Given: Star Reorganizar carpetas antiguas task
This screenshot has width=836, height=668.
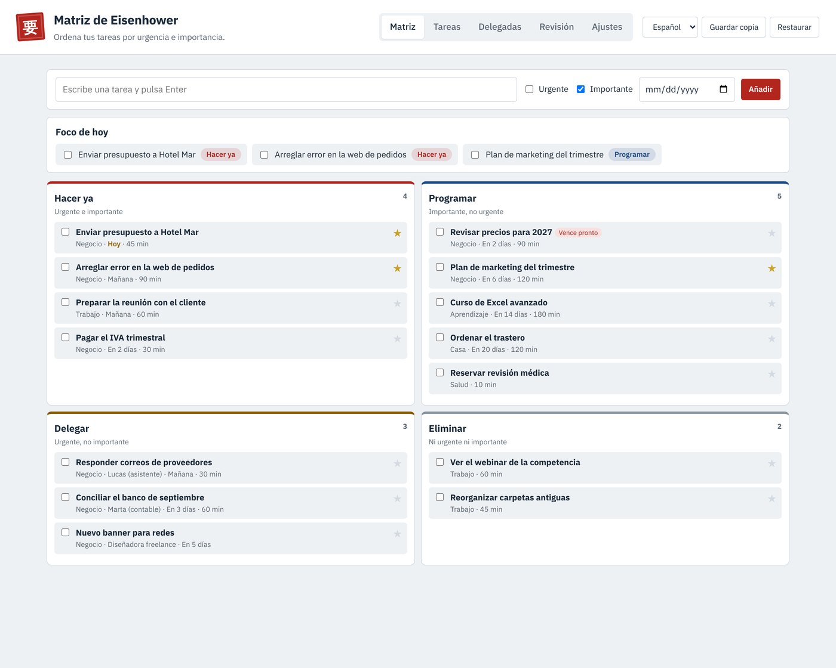Looking at the screenshot, I should click(772, 499).
